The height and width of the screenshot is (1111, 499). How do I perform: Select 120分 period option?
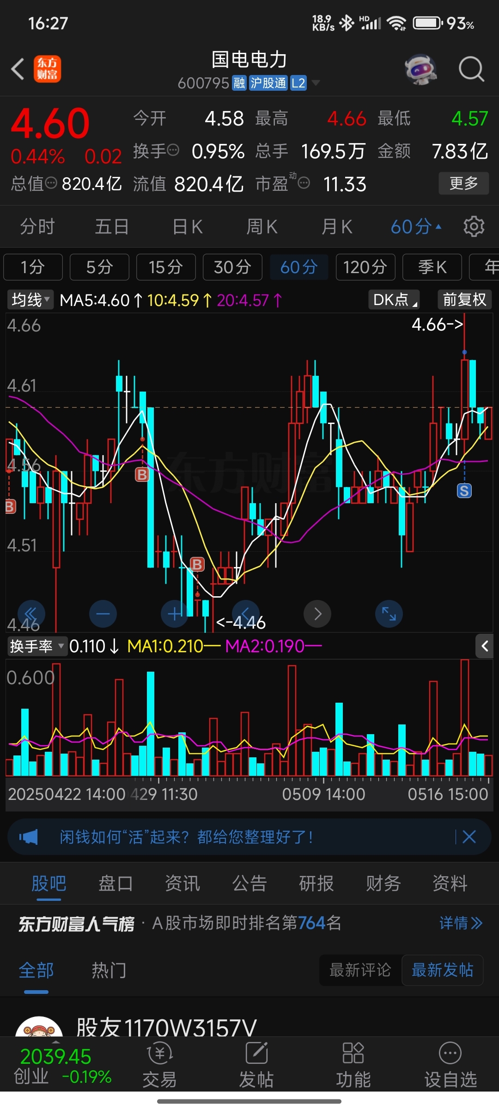[365, 267]
